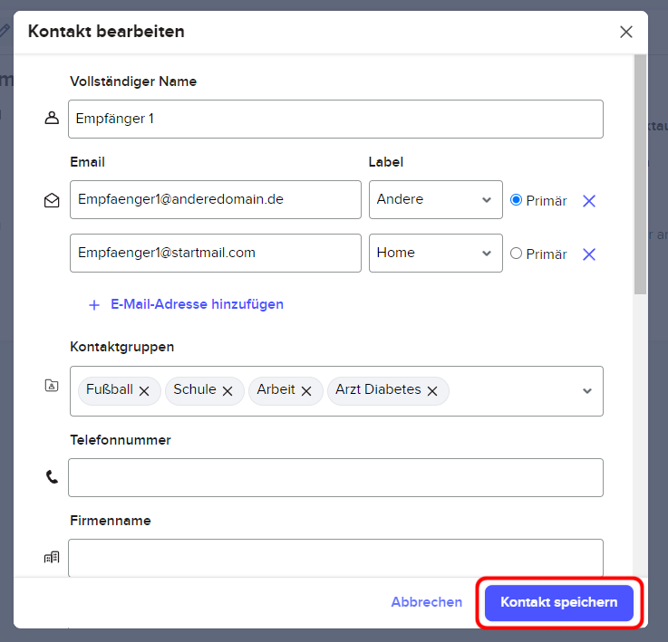Screen dimensions: 668x642
Task: Click the Empfaenger1@anderedomain.de email field
Action: [216, 200]
